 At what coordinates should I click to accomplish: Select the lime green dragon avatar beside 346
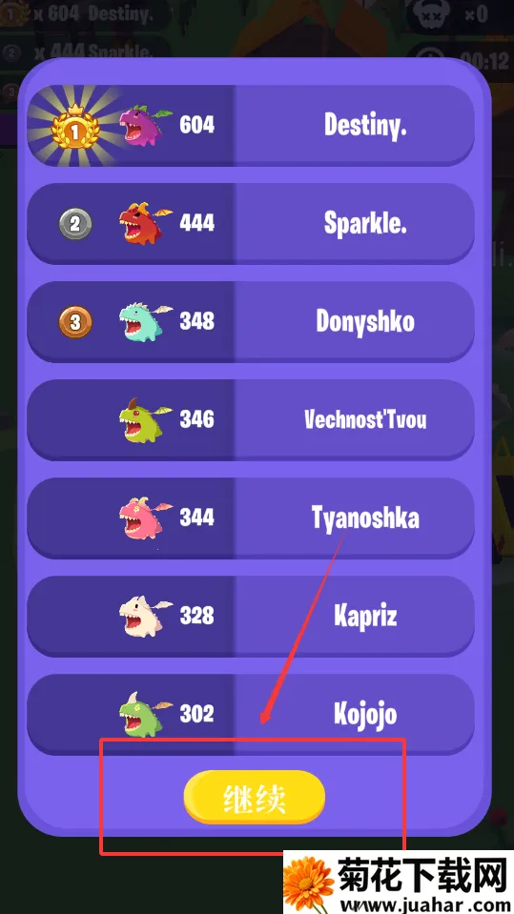145,419
